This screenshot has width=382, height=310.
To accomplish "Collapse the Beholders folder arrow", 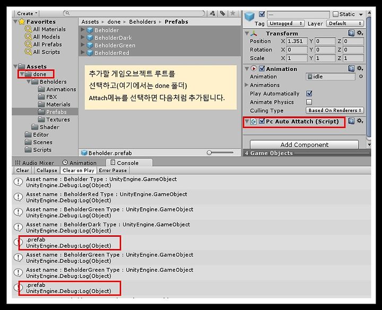I will [x=29, y=82].
